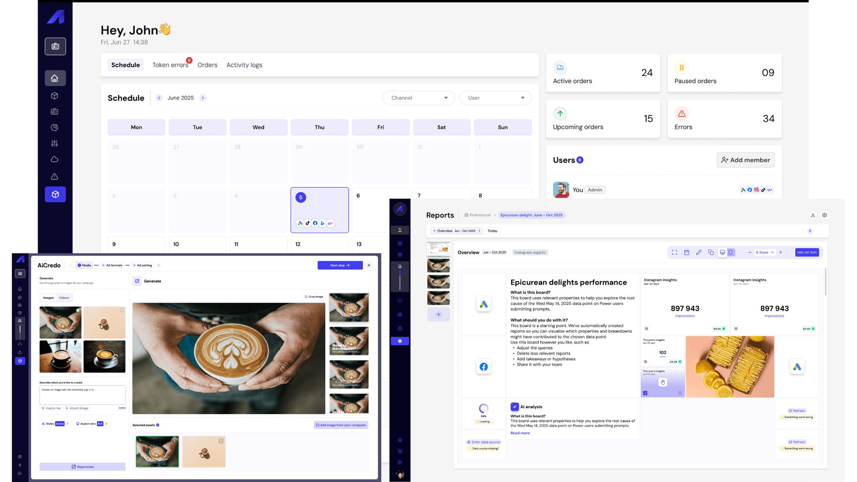Open the download icon near Reports settings

pyautogui.click(x=812, y=215)
